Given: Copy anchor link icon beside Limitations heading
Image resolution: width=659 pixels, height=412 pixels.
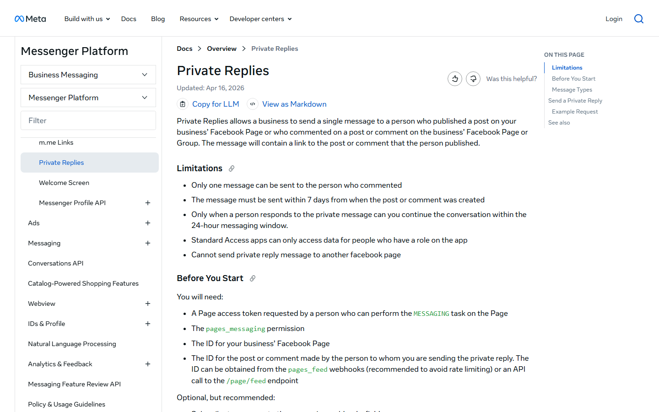Looking at the screenshot, I should pyautogui.click(x=232, y=168).
